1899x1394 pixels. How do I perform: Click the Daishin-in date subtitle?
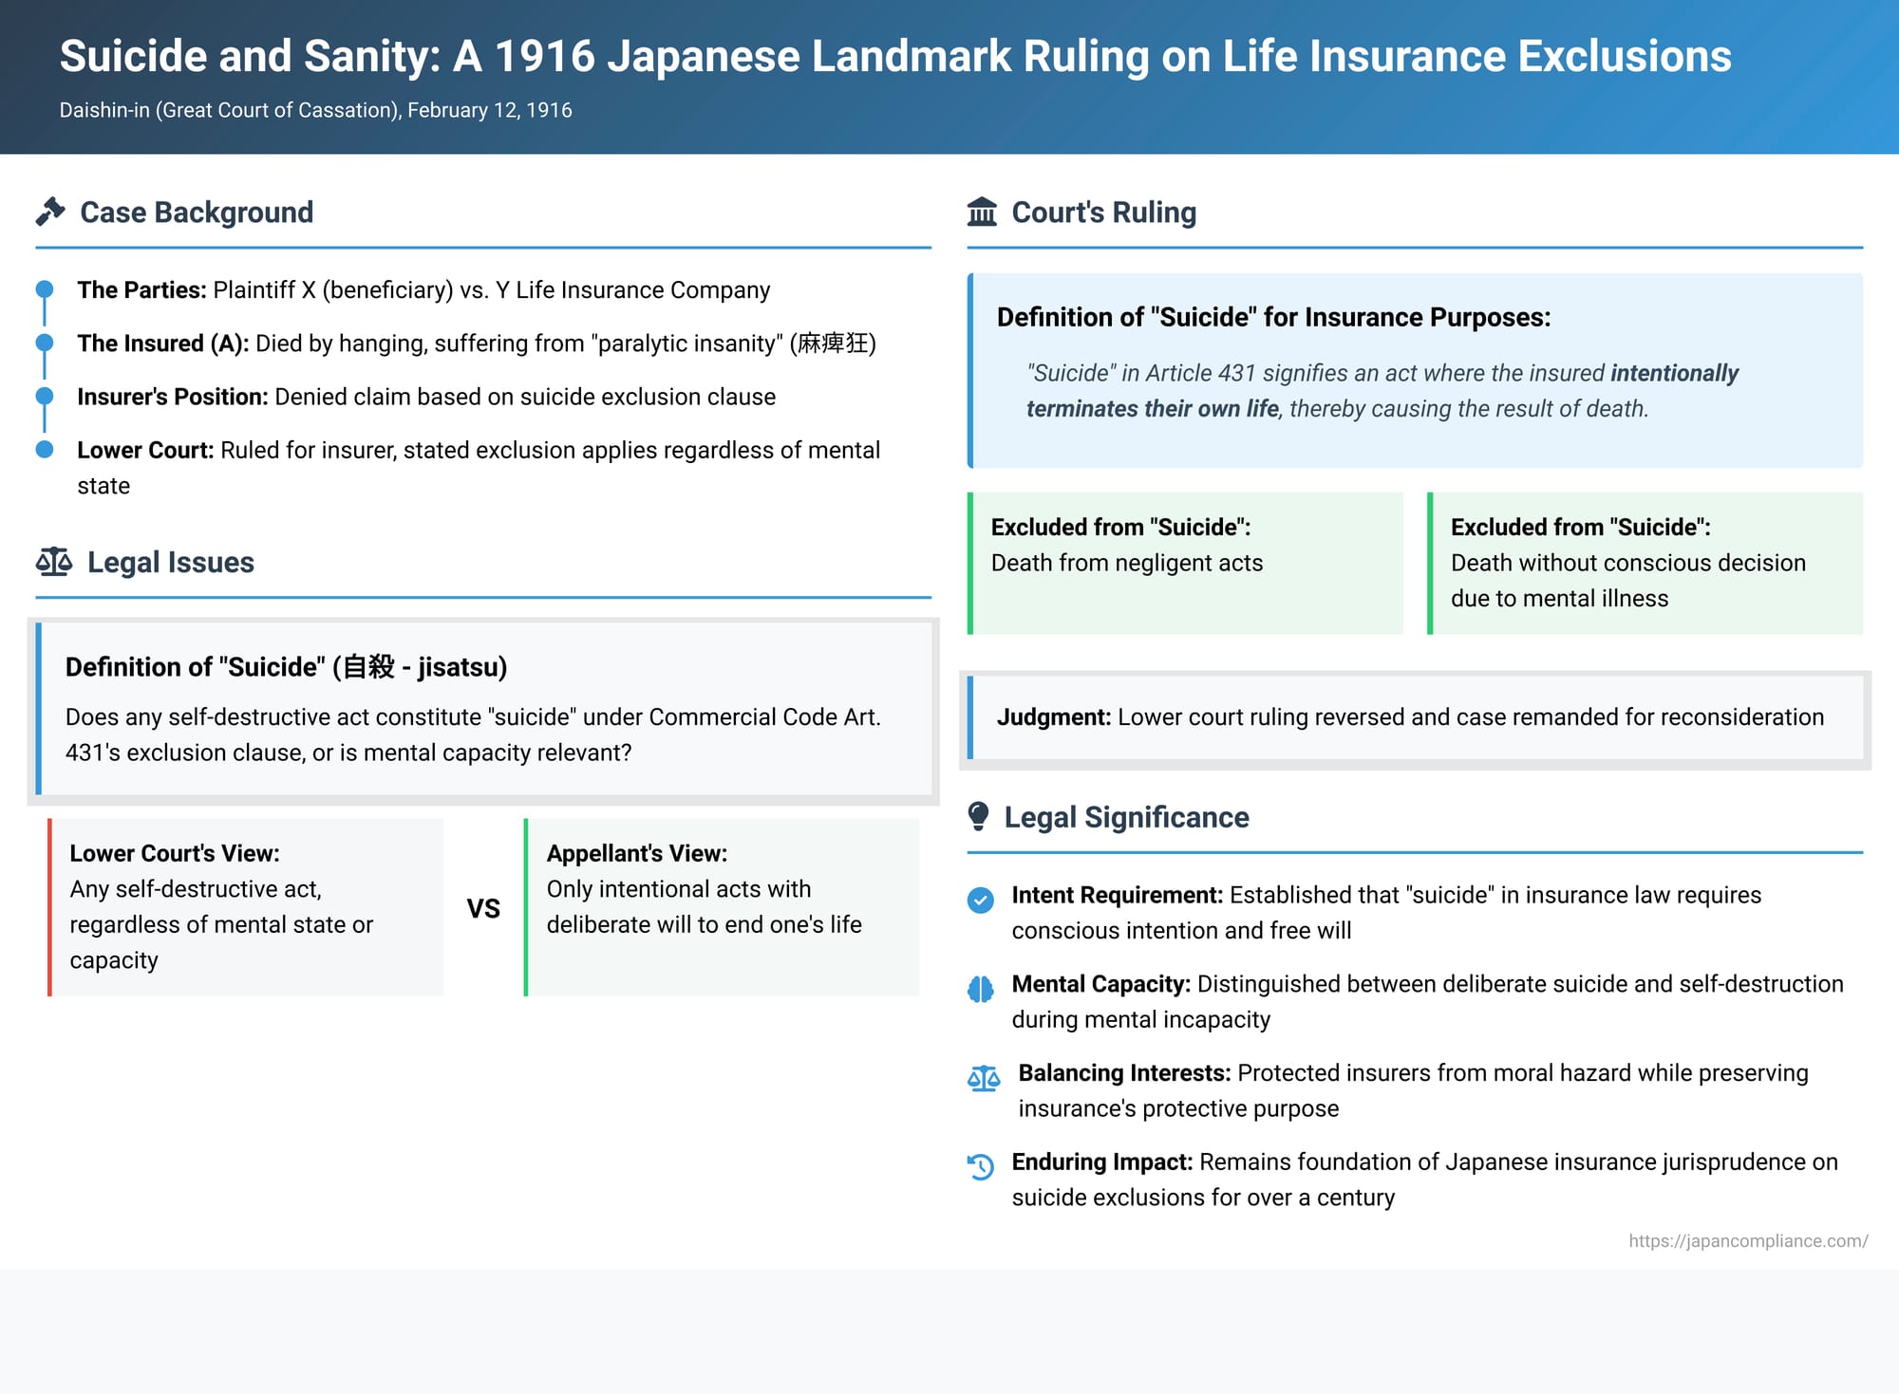pos(315,110)
